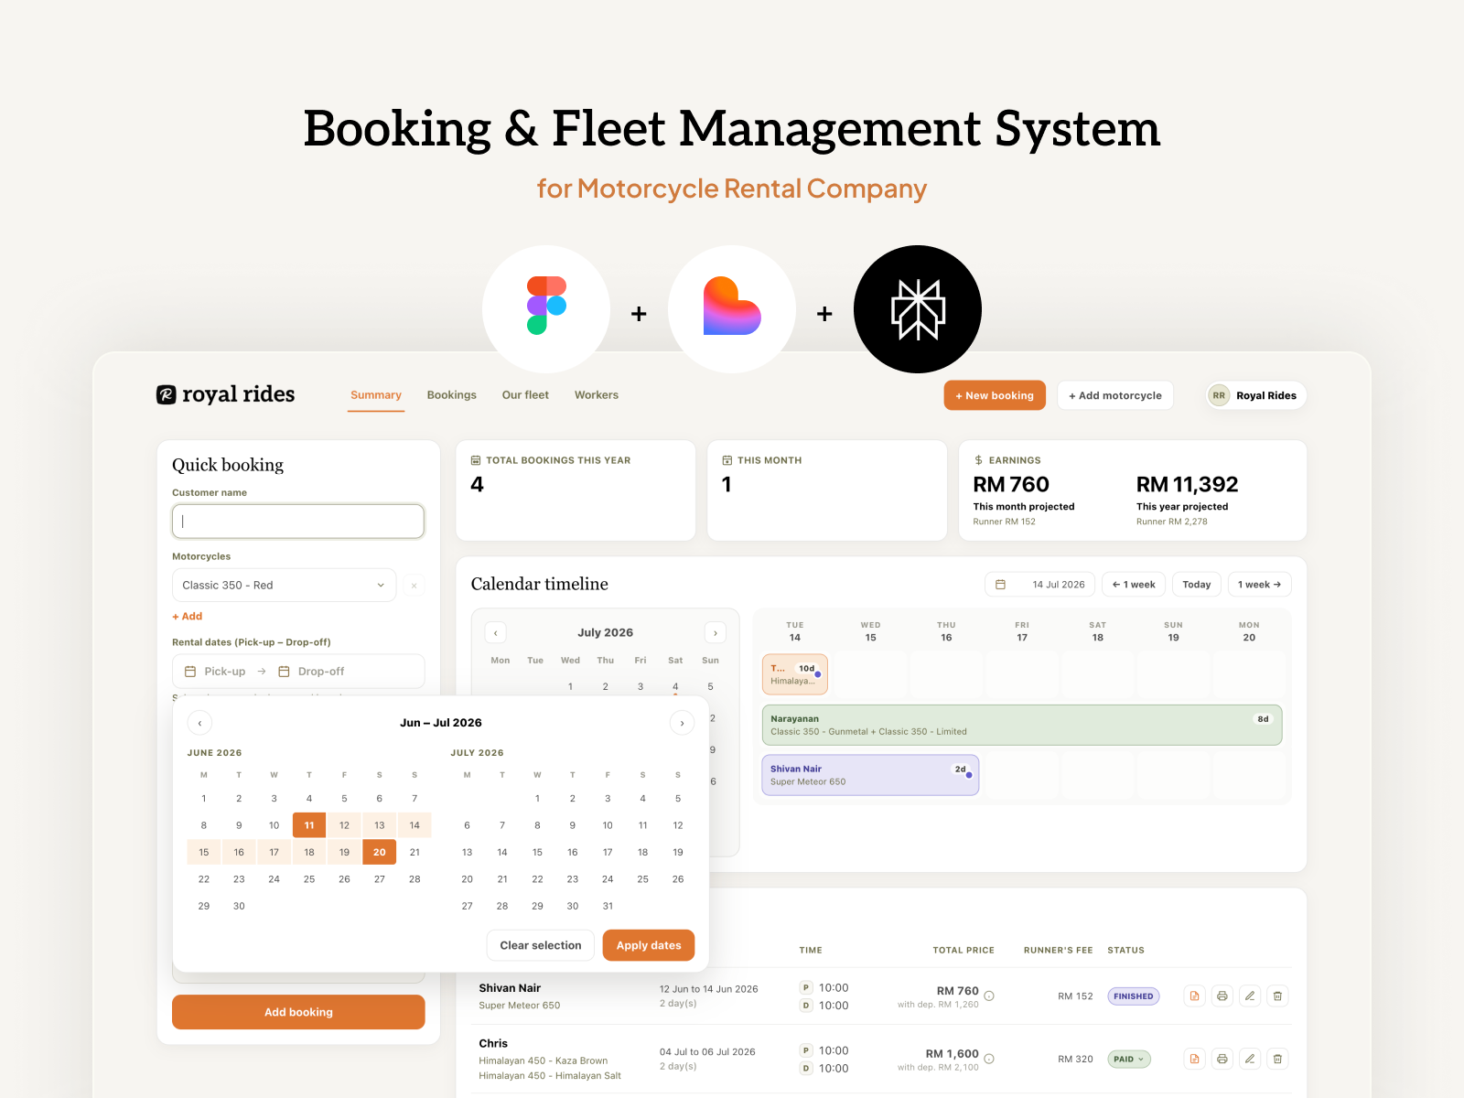Click the FINISHED status badge
This screenshot has width=1464, height=1098.
[x=1134, y=996]
